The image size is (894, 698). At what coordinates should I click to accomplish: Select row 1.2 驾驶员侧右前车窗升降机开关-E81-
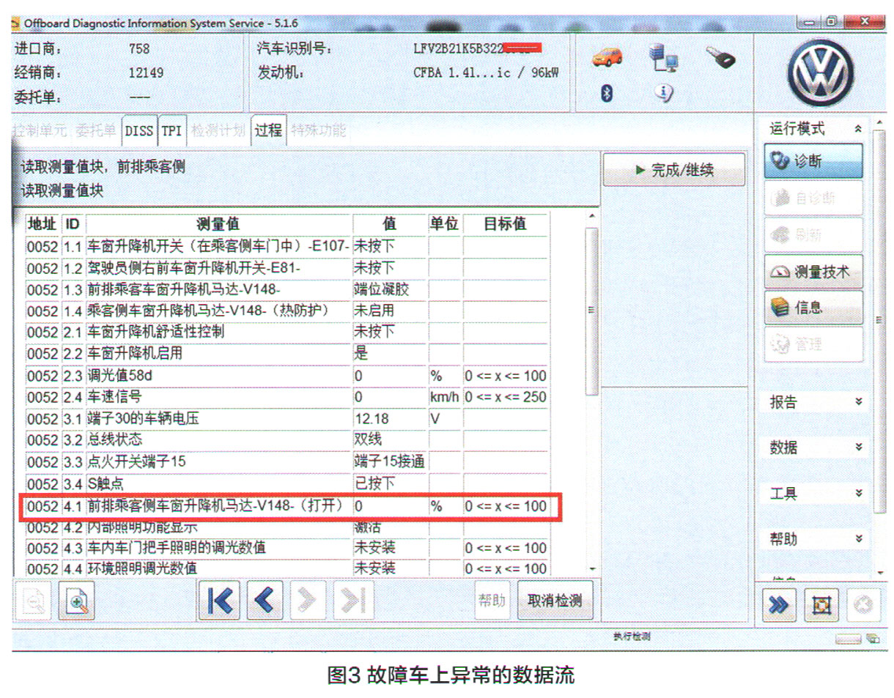(287, 267)
